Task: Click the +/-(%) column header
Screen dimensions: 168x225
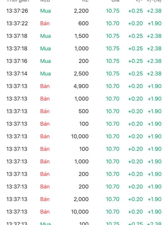Action: pyautogui.click(x=154, y=1)
